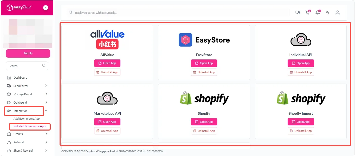Click the delivery truck icon in header
355x156 pixels.
point(298,12)
